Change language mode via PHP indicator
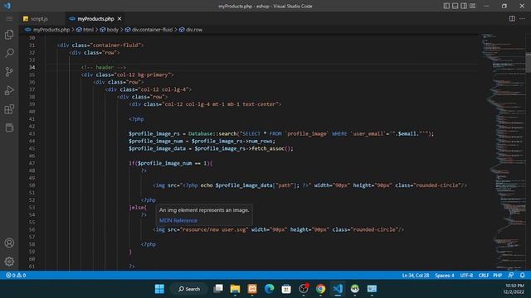 pyautogui.click(x=497, y=276)
